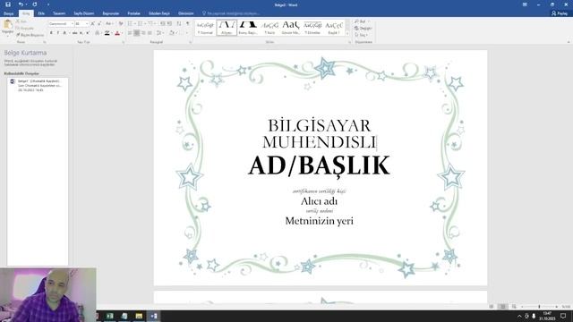Toggle Superscript formatting

point(88,33)
